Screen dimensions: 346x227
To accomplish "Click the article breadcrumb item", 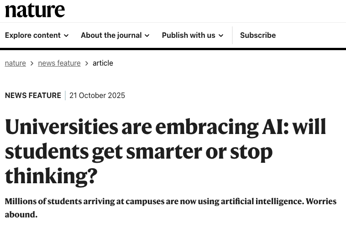I will [x=103, y=63].
